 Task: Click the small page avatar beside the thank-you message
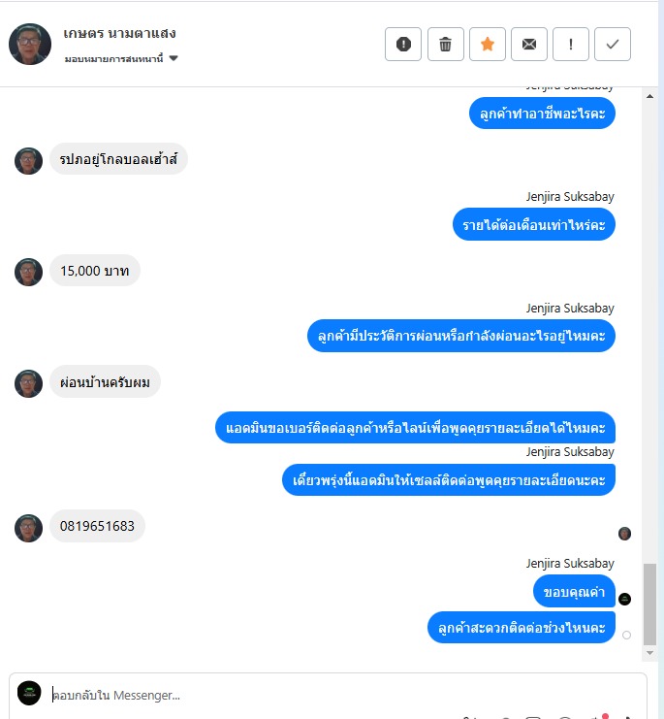click(x=624, y=599)
